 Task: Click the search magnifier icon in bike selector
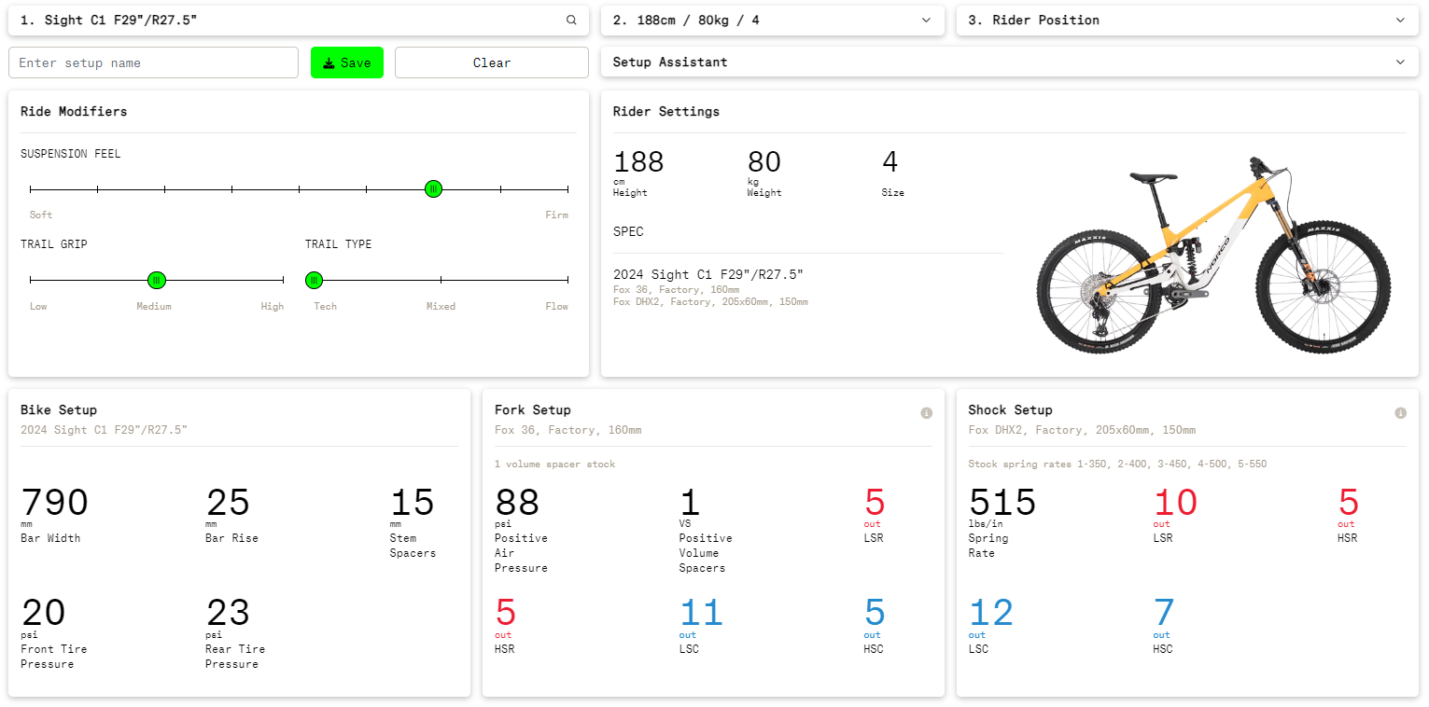571,20
